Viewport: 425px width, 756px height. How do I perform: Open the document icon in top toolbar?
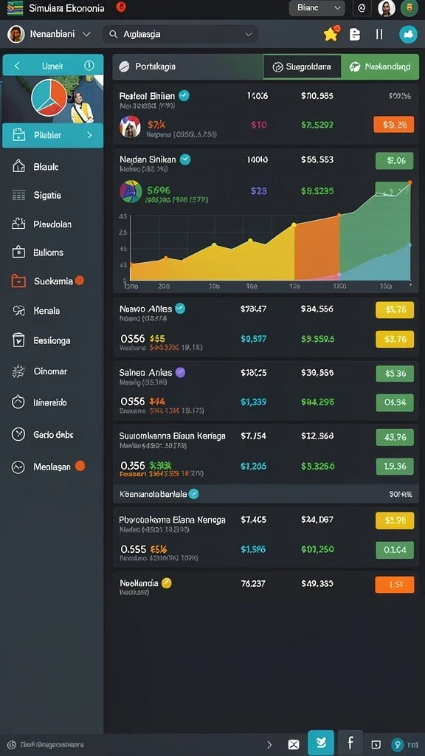[x=355, y=34]
